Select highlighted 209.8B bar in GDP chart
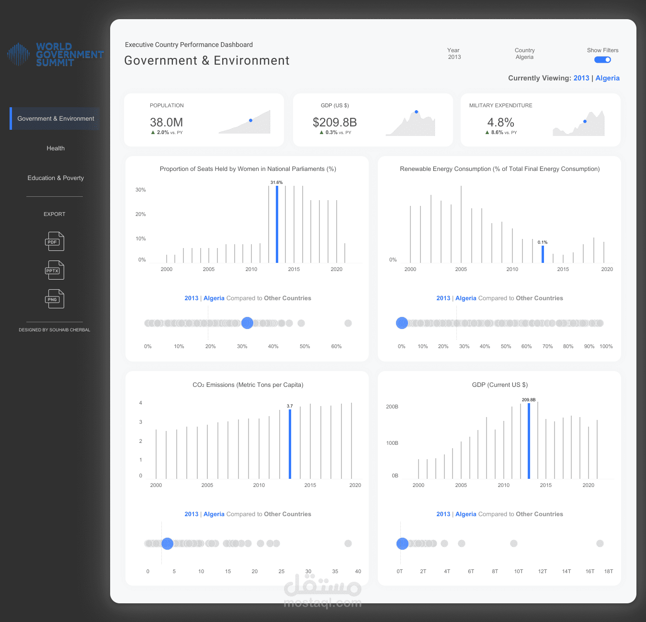Screen dimensions: 646x622 (529, 441)
